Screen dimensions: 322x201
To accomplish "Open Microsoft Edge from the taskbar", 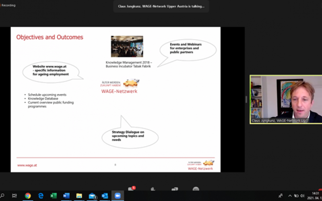I will point(41,196).
